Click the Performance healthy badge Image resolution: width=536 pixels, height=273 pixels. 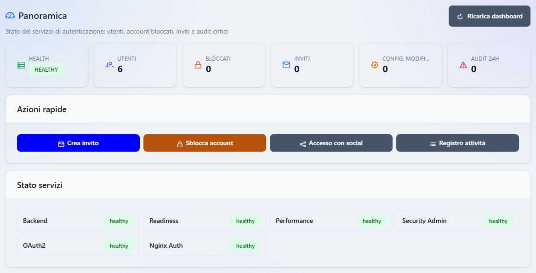coord(371,221)
